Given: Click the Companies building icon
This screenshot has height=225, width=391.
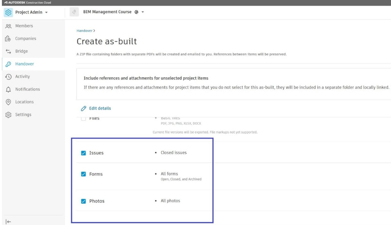Looking at the screenshot, I should coord(8,38).
